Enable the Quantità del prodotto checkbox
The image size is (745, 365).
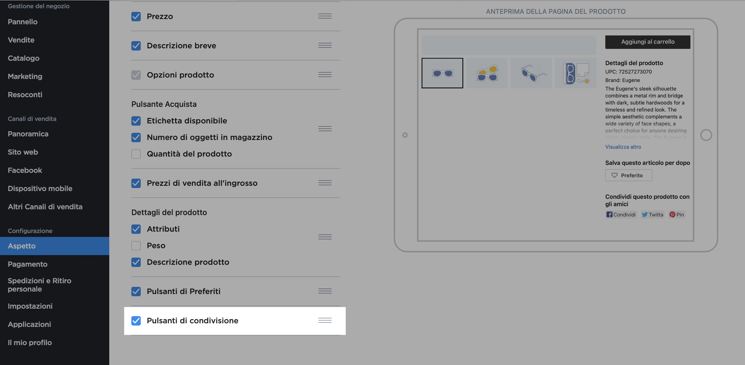(136, 154)
